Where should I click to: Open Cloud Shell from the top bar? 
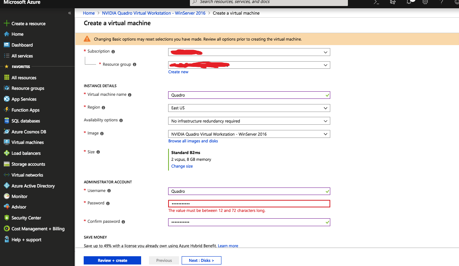376,2
